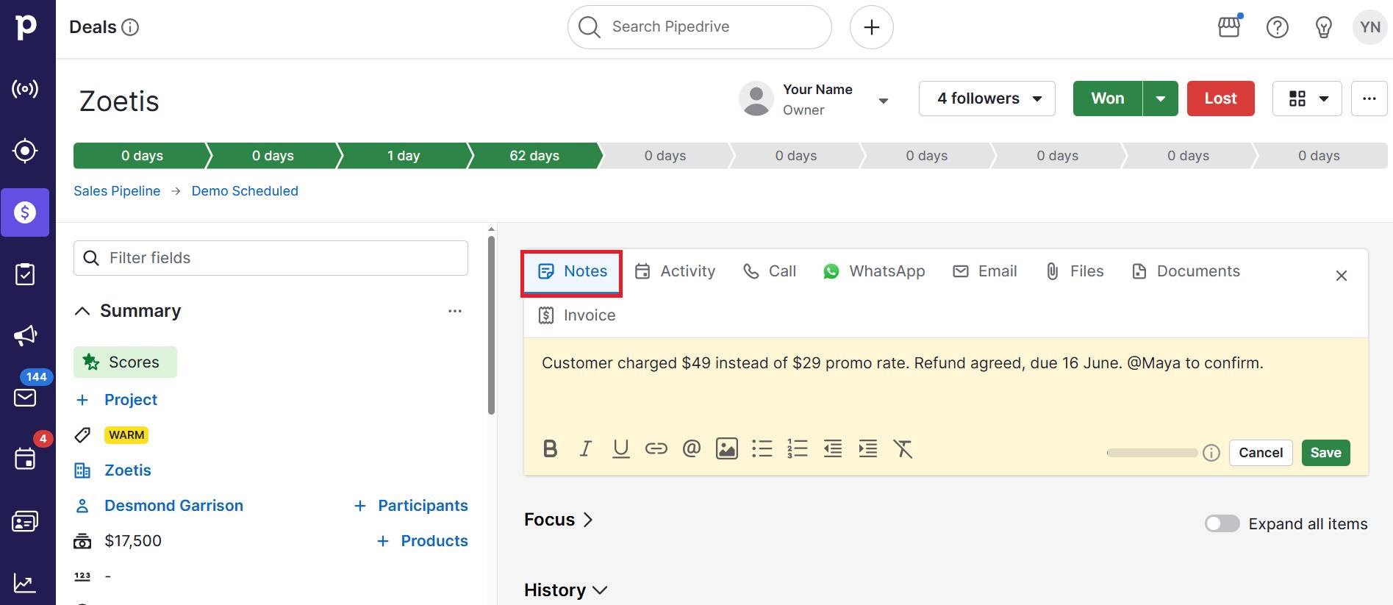Add a numbered list to the note
1393x605 pixels.
click(798, 448)
